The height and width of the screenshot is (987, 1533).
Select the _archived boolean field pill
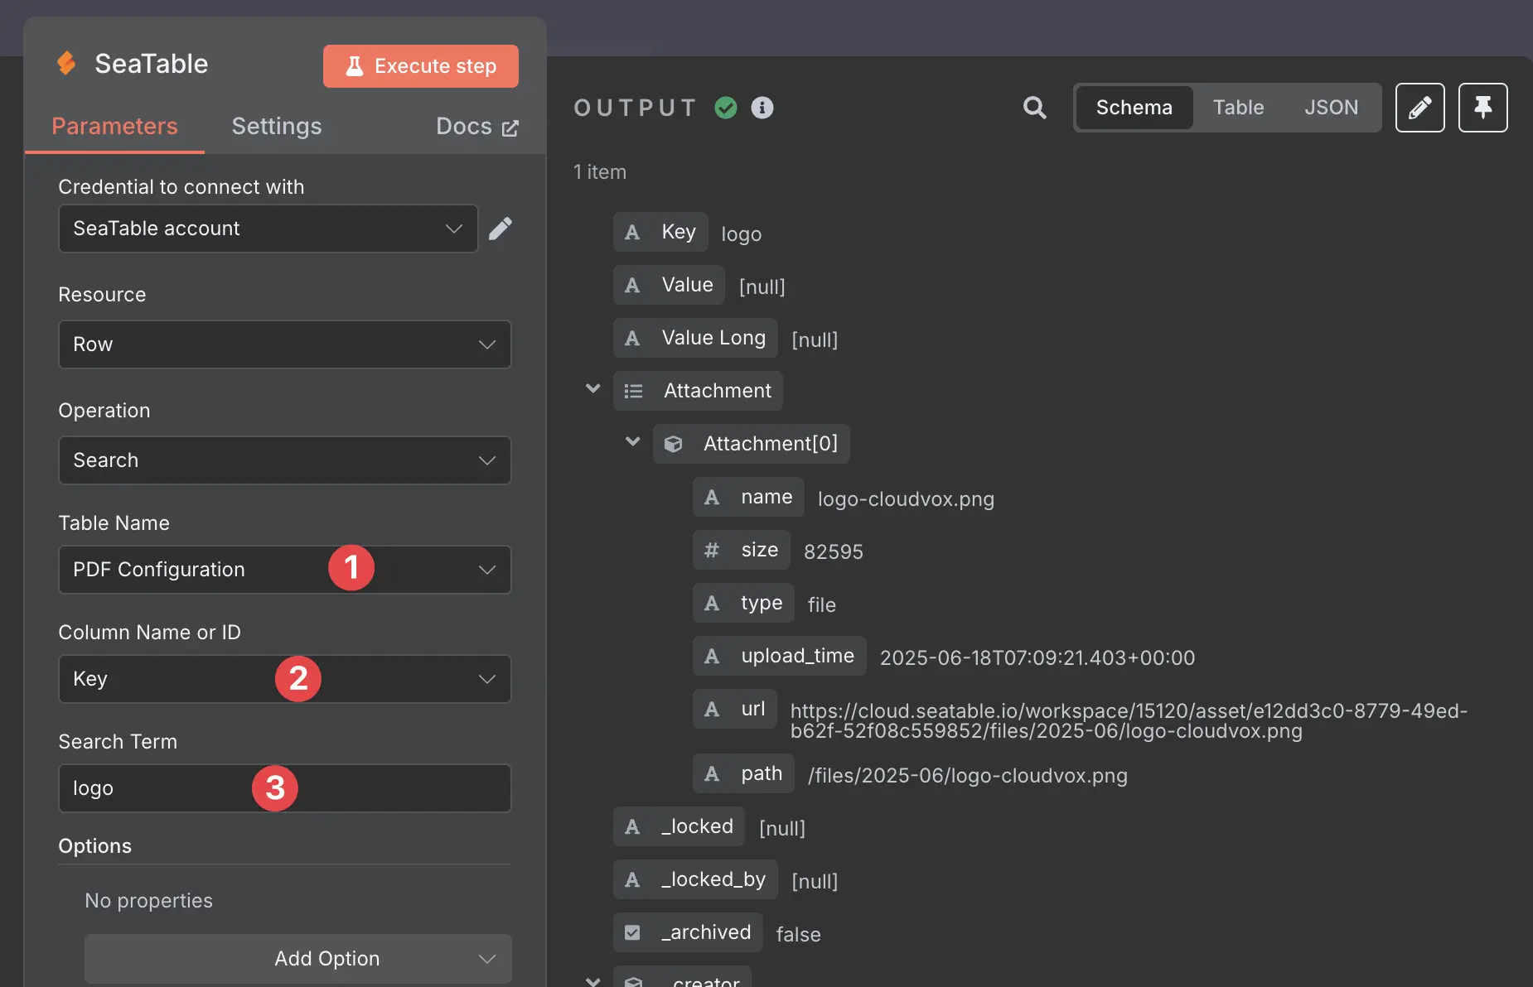click(x=688, y=932)
